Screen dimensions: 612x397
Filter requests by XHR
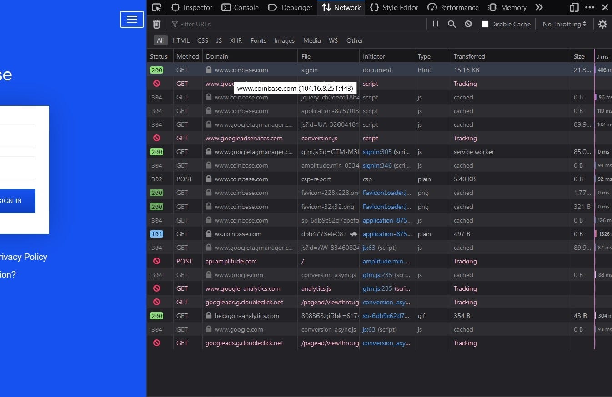click(236, 40)
